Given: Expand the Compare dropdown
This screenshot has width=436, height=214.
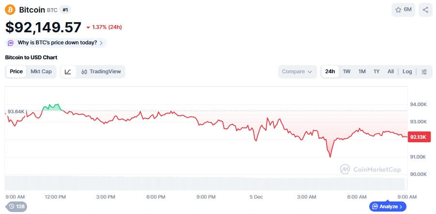Looking at the screenshot, I should coord(297,72).
